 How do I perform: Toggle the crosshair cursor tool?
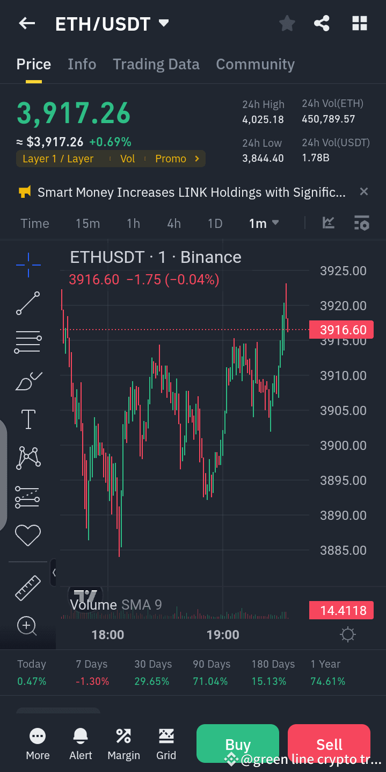[x=27, y=265]
